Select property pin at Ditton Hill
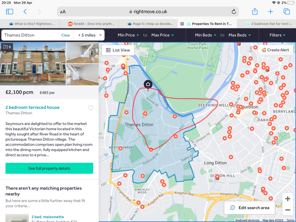Screen dimensions: 296x222 pyautogui.click(x=217, y=177)
